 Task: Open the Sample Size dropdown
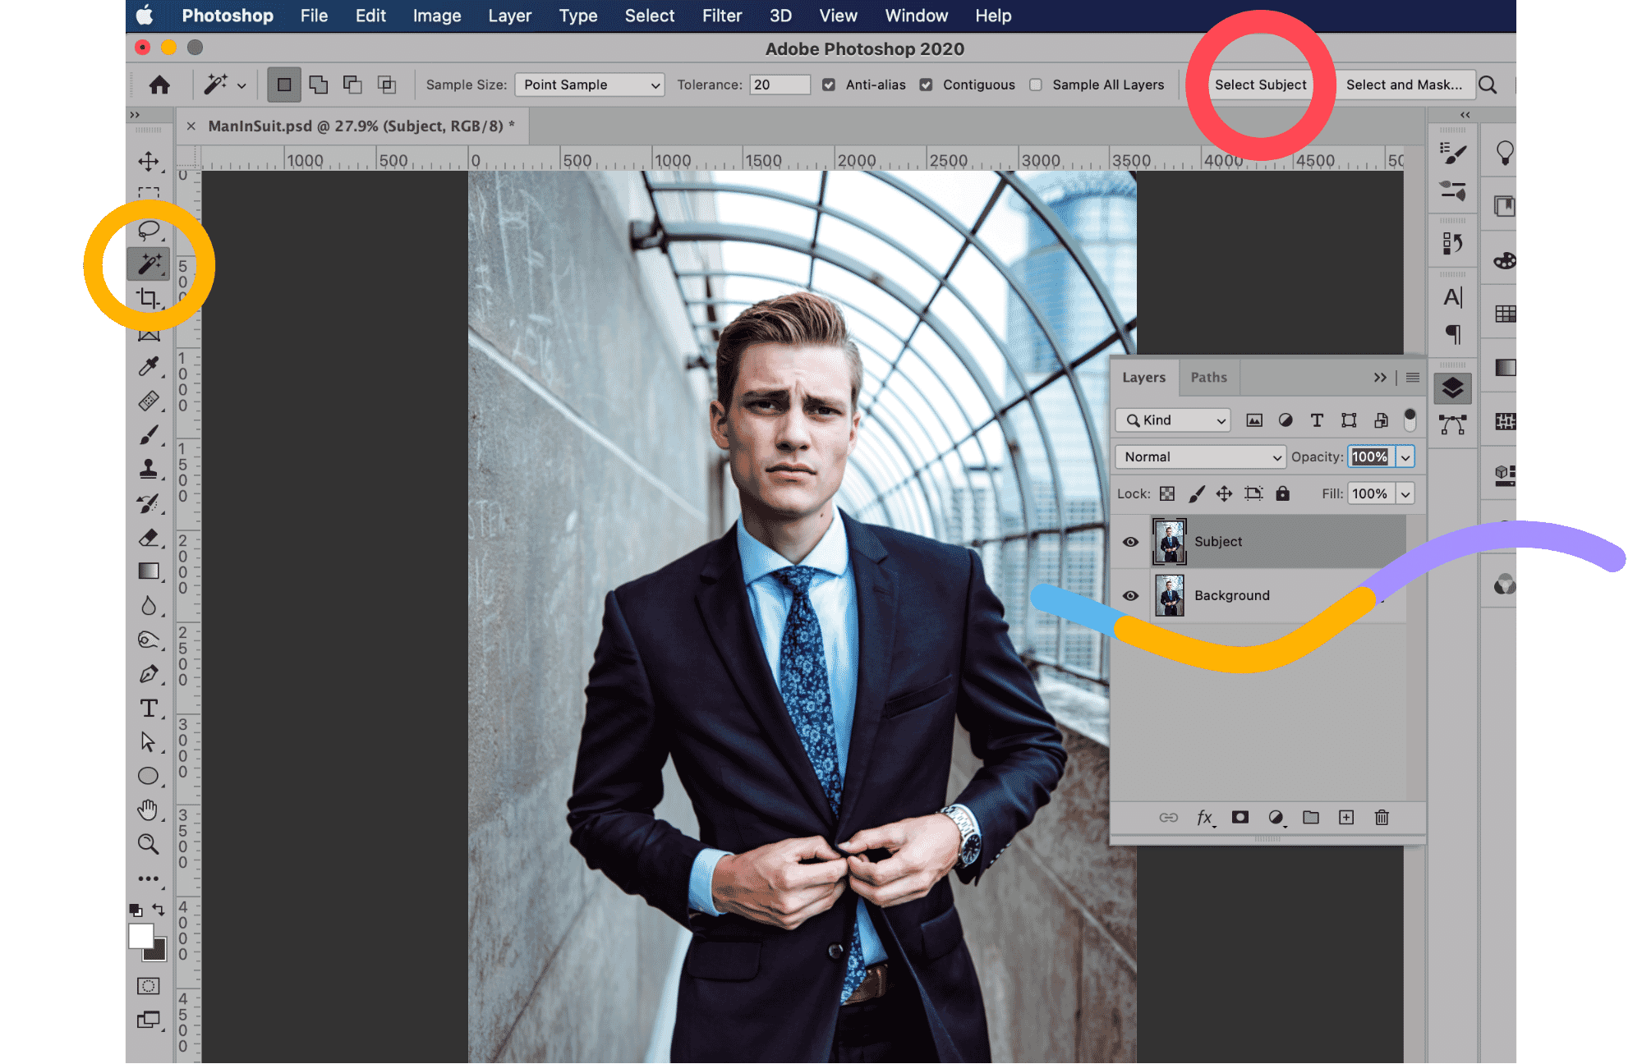pos(589,85)
